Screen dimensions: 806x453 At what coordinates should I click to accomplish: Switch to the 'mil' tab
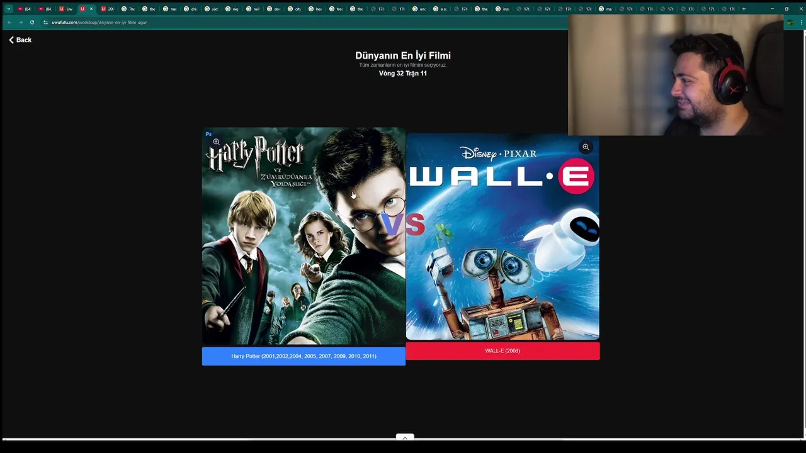[253, 9]
